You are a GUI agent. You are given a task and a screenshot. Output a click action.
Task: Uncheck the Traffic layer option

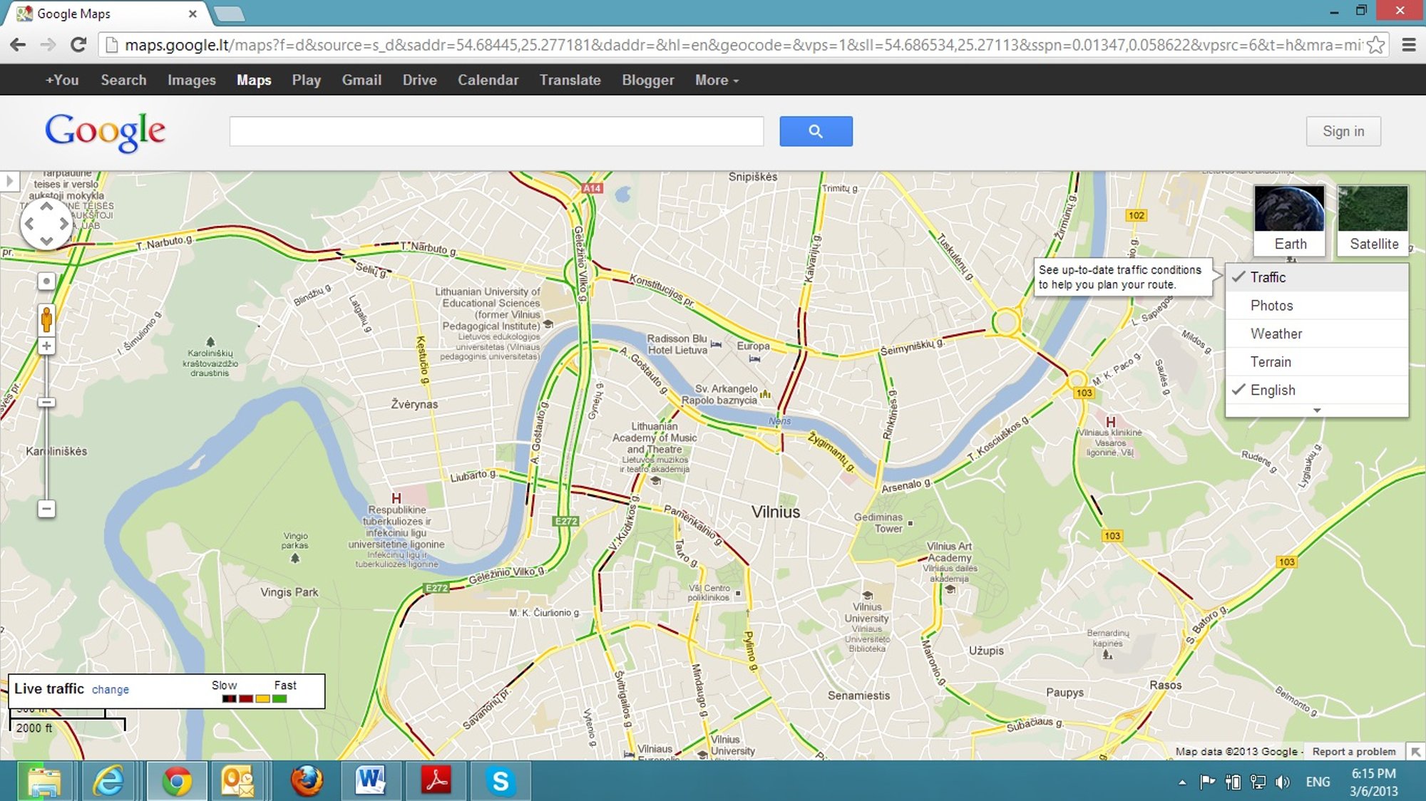click(x=1268, y=277)
